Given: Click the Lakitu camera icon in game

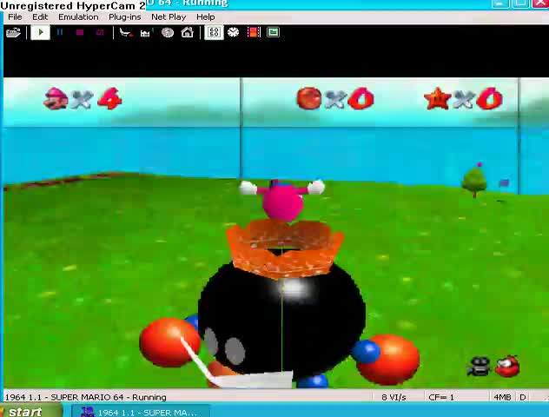Looking at the screenshot, I should (479, 367).
